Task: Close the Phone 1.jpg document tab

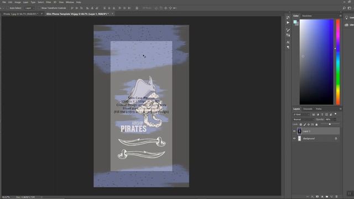Action: [42, 14]
